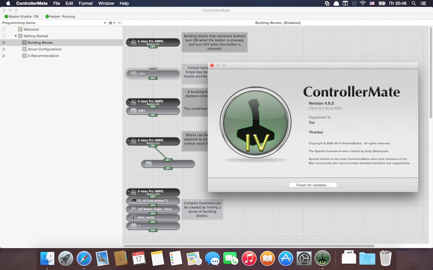This screenshot has width=433, height=270.
Task: Select the Driver Configurations row text
Action: 45,49
